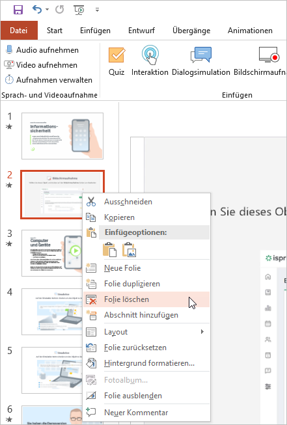This screenshot has height=425, width=287.
Task: Open the Quiz icon in ribbon
Action: click(x=116, y=55)
